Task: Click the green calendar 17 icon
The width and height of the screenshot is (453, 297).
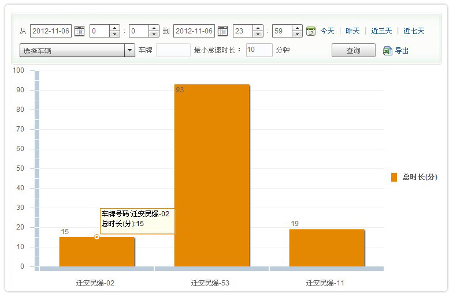Action: click(x=311, y=31)
